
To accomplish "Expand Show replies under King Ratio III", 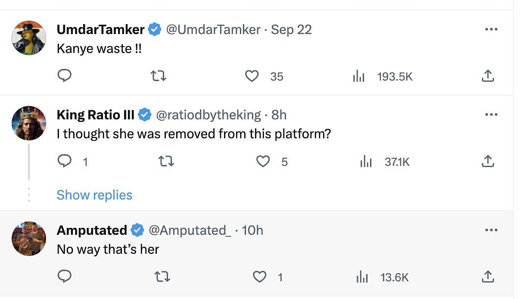I will (94, 195).
